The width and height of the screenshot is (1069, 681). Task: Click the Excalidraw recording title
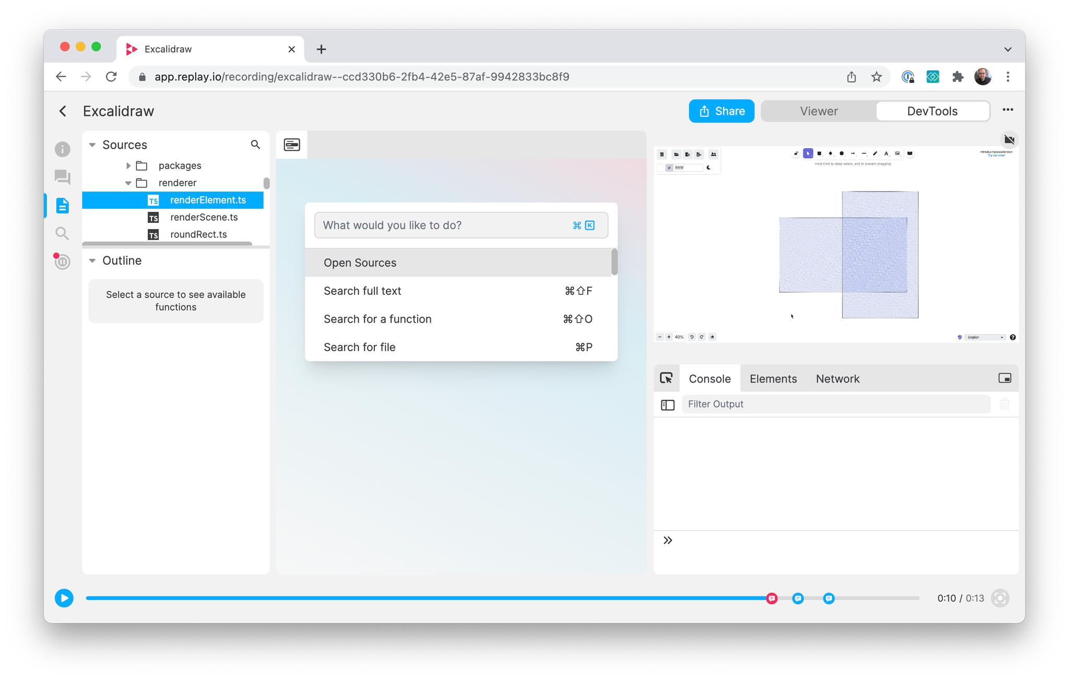[x=118, y=111]
